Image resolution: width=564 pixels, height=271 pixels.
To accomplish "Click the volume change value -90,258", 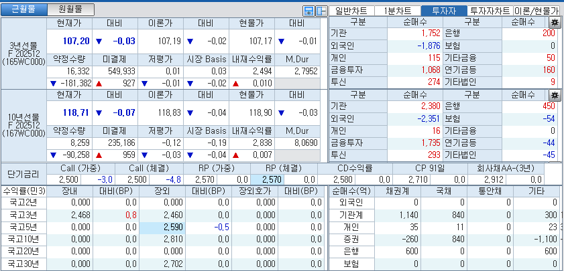I will (77, 155).
